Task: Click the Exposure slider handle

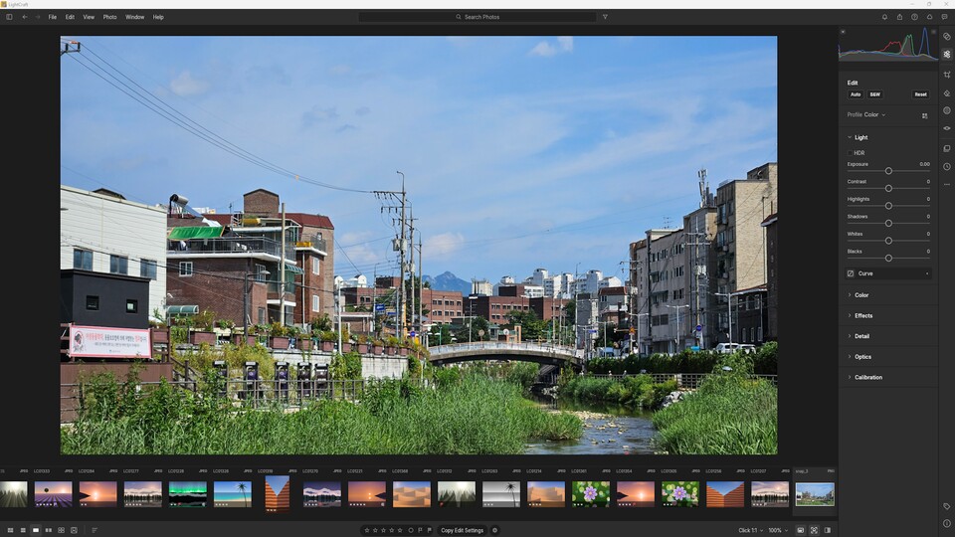Action: click(x=888, y=171)
